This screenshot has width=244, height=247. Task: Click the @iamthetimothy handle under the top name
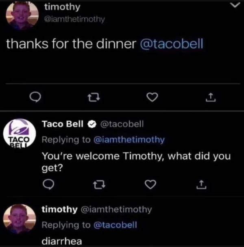[x=74, y=19]
